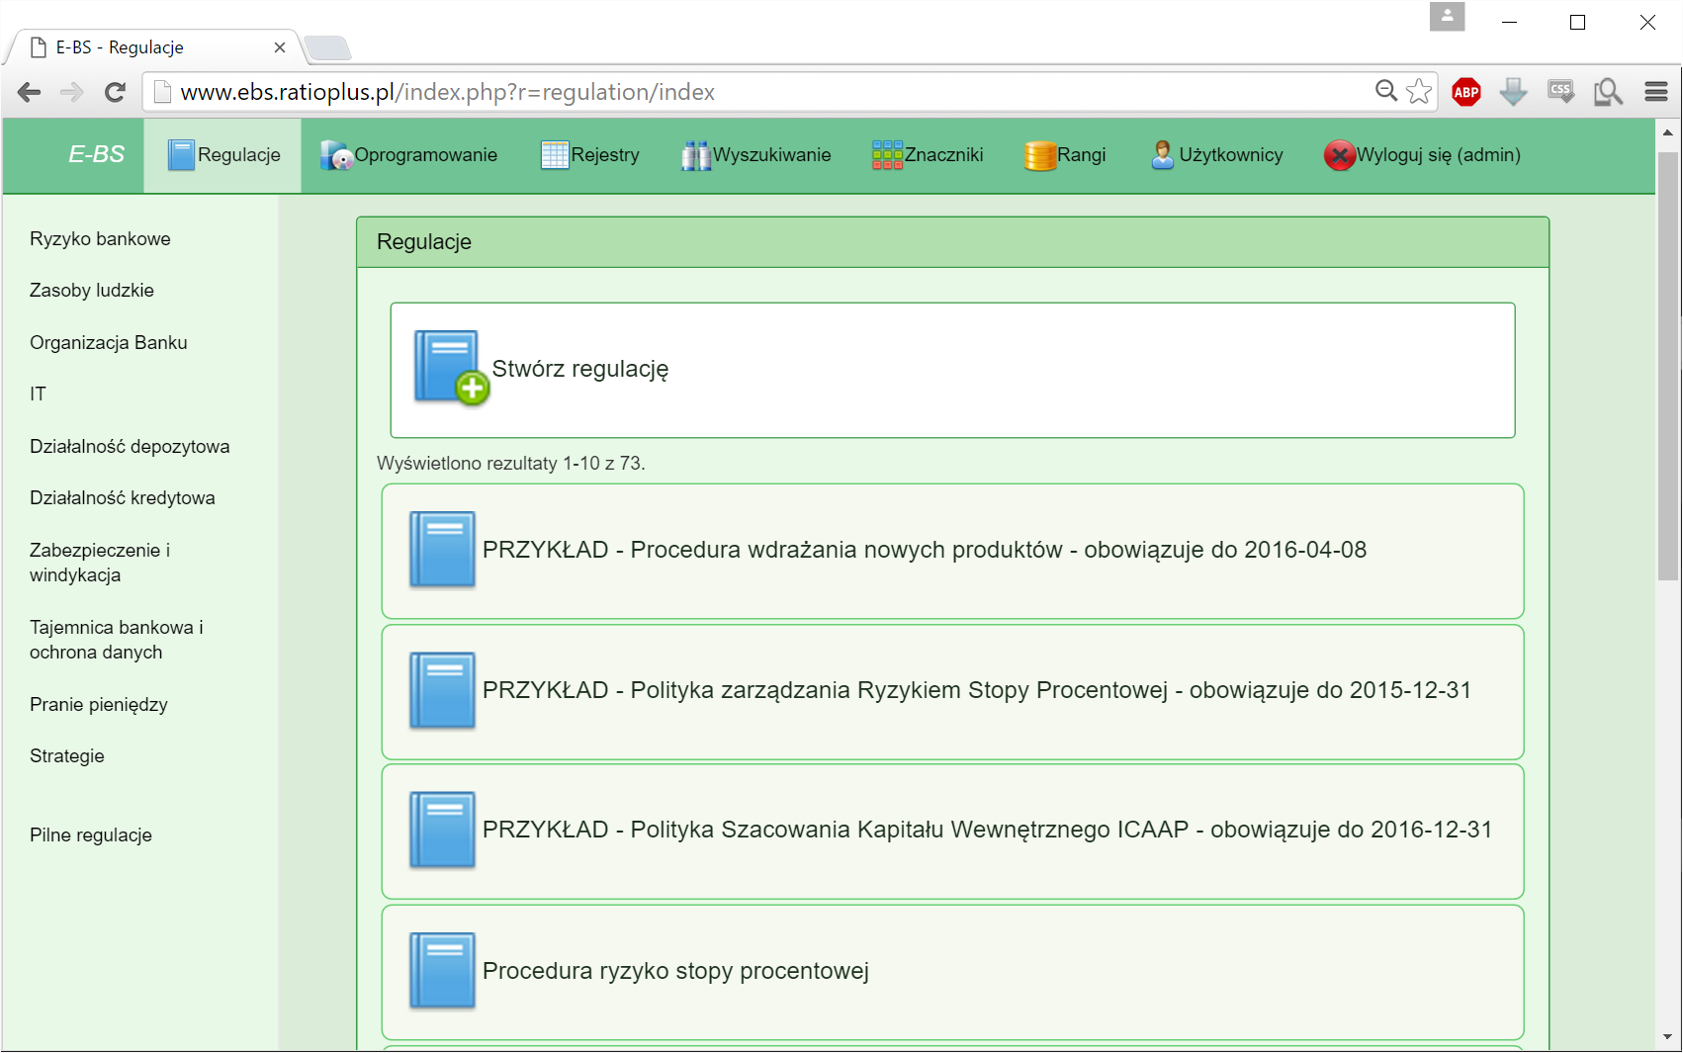Viewport: 1683px width, 1053px height.
Task: Click the E-BS brand link
Action: pos(96,154)
